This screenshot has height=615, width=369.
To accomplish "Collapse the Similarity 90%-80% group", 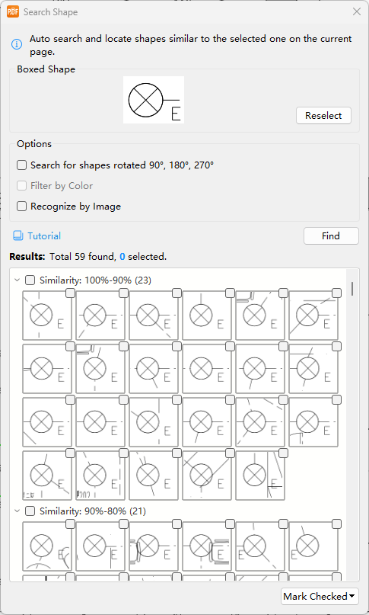I will point(17,511).
